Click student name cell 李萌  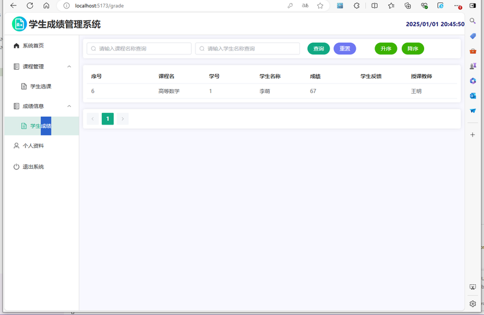pos(265,91)
